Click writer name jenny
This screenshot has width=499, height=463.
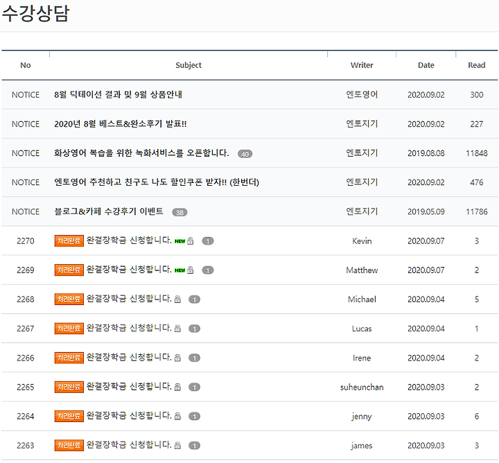(x=362, y=417)
